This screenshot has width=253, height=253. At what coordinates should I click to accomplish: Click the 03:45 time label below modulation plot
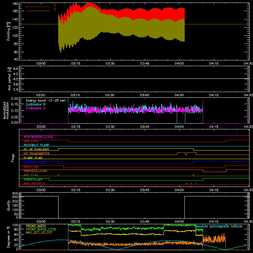coord(145,127)
